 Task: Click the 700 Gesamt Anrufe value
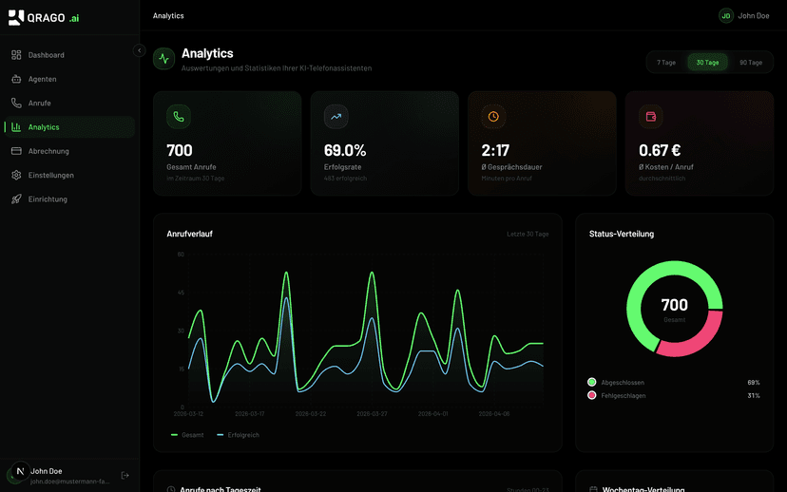point(180,150)
